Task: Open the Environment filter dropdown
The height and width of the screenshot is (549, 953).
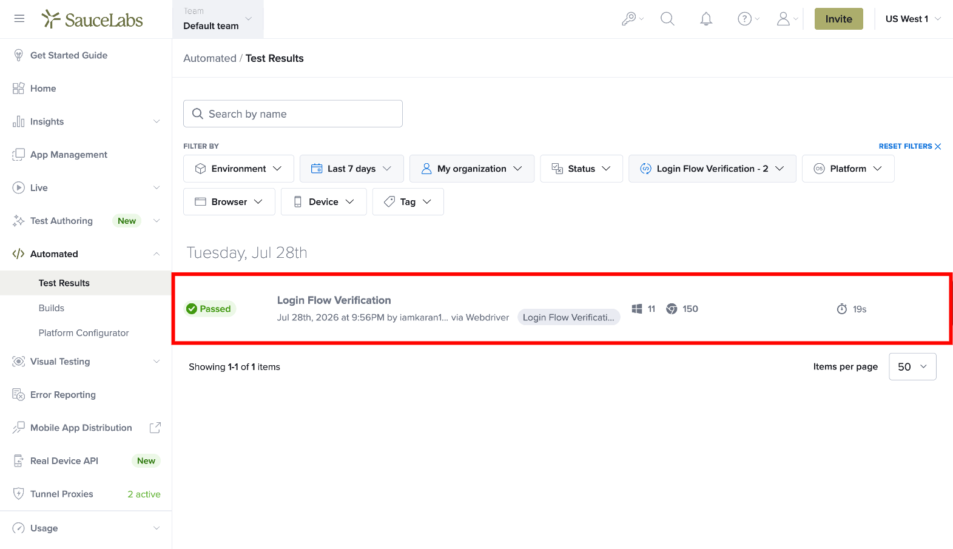Action: click(x=238, y=169)
